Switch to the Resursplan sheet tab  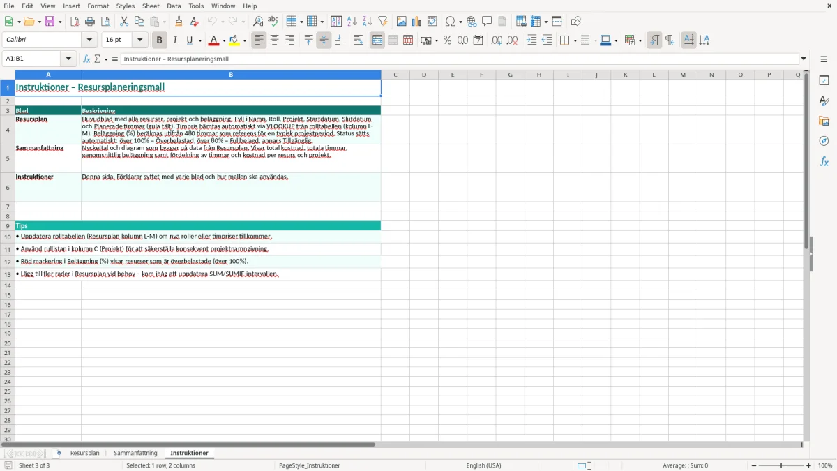[x=85, y=454]
